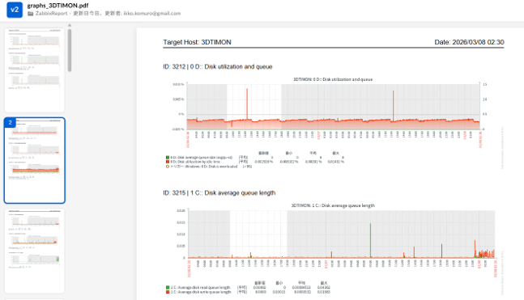524x300 pixels.
Task: Click the graphs_3DTIMON.pdf file title
Action: tap(58, 6)
